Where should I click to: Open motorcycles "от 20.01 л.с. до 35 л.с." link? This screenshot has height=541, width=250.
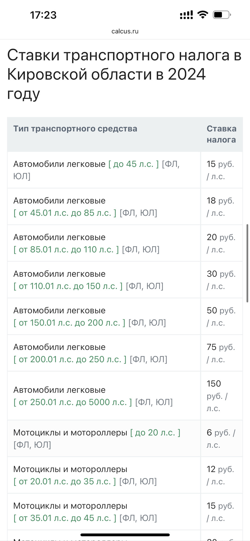(65, 482)
